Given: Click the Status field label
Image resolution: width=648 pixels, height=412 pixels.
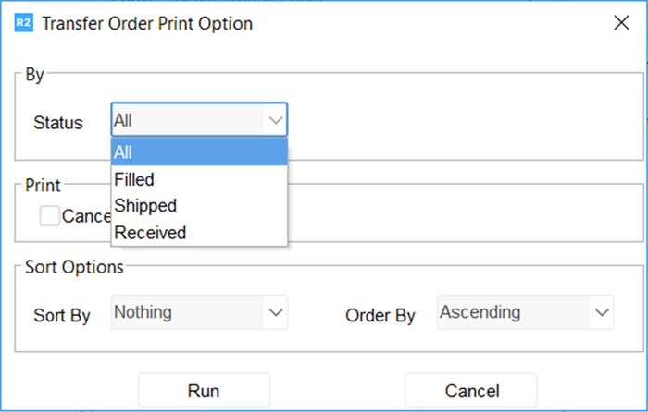Looking at the screenshot, I should click(57, 122).
